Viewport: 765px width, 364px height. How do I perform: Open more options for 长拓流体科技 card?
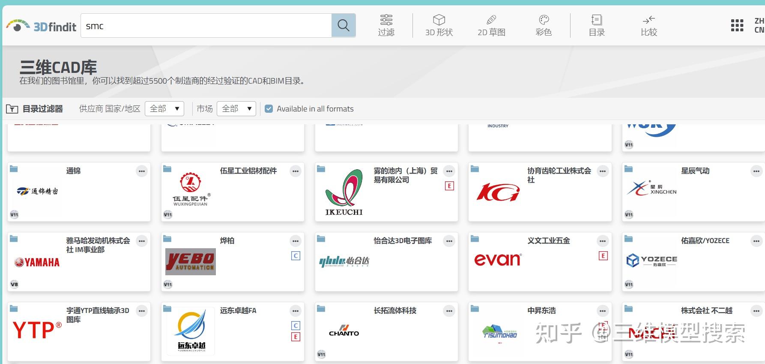pos(449,311)
